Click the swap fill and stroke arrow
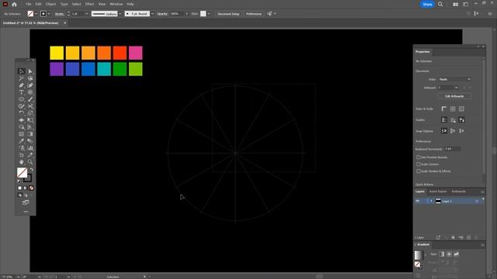The image size is (497, 279). (x=32, y=170)
